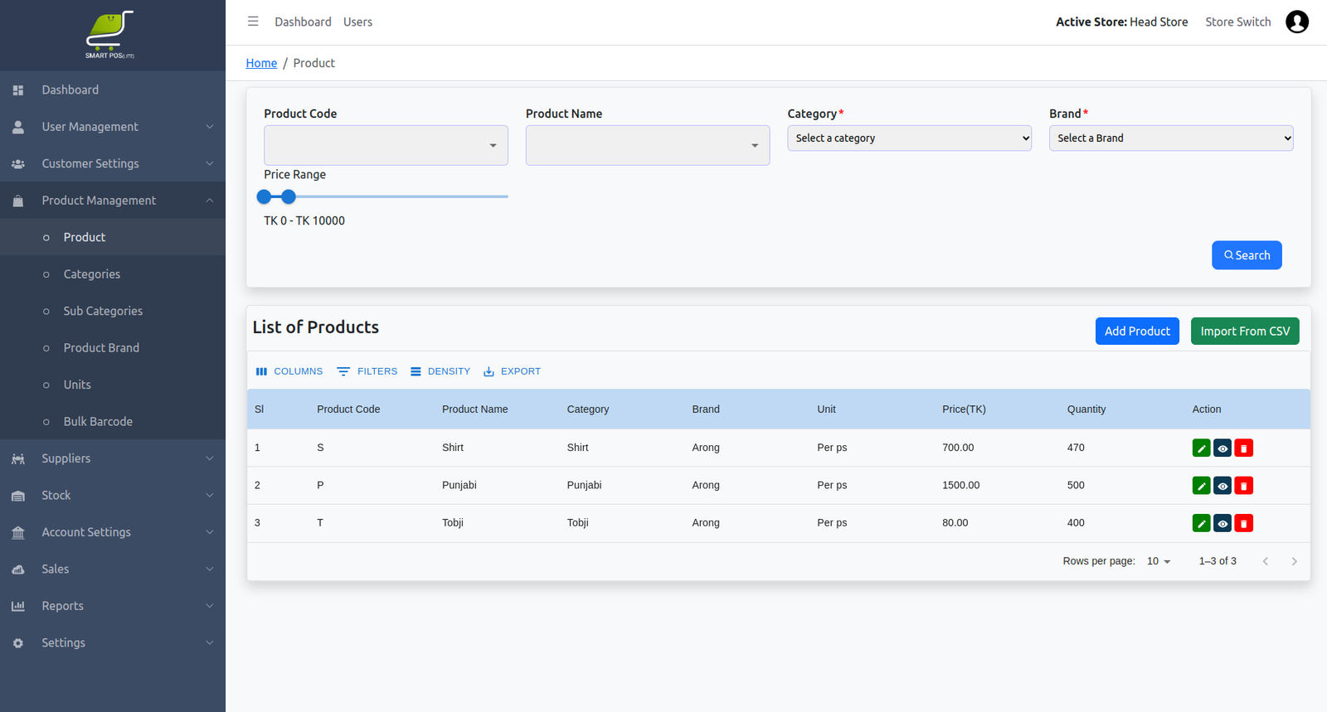This screenshot has height=712, width=1327.
Task: Click the price range maximum slider handle
Action: coord(289,196)
